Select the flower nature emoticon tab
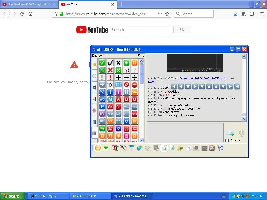Viewport: 267px width, 200px height. pyautogui.click(x=94, y=110)
